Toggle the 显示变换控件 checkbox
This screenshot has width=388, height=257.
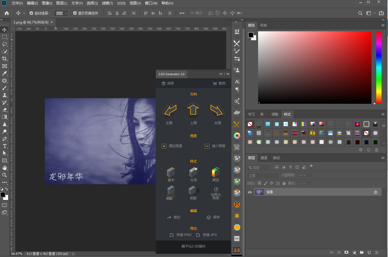75,13
